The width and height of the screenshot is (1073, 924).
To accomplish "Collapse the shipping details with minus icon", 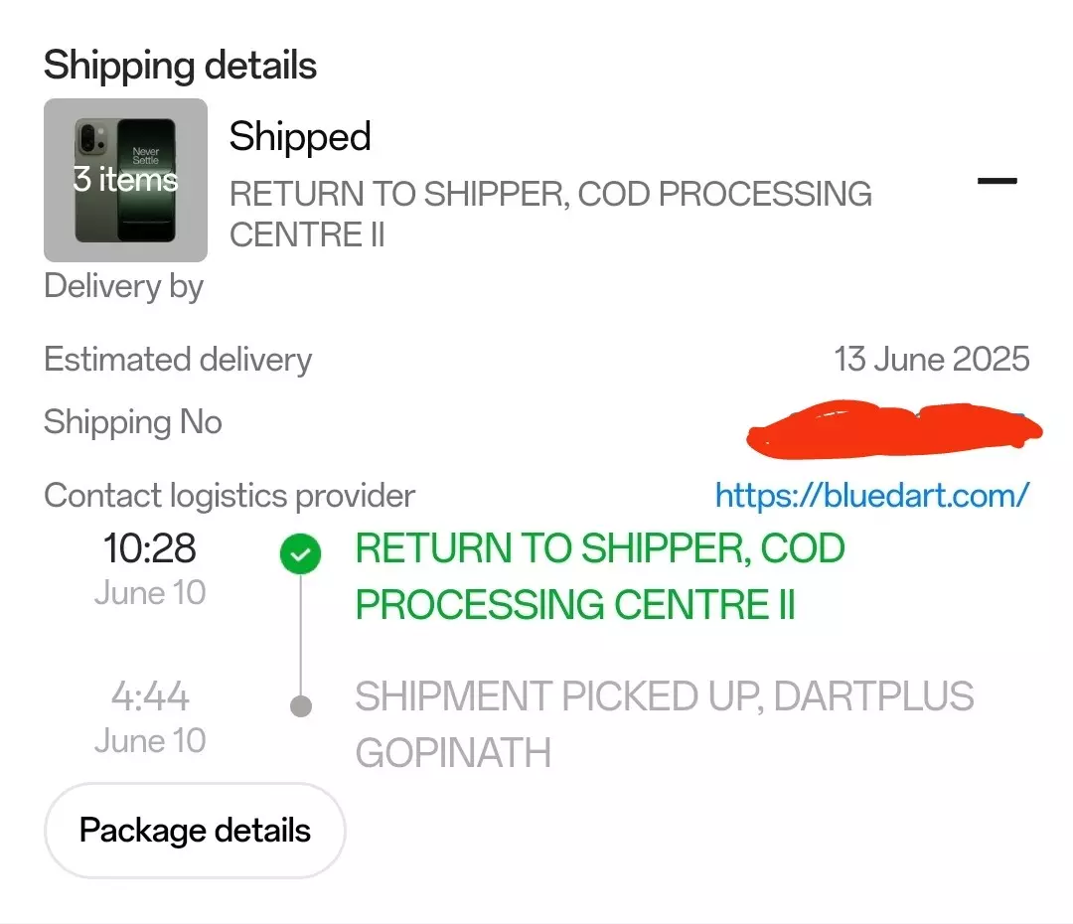I will click(x=997, y=181).
